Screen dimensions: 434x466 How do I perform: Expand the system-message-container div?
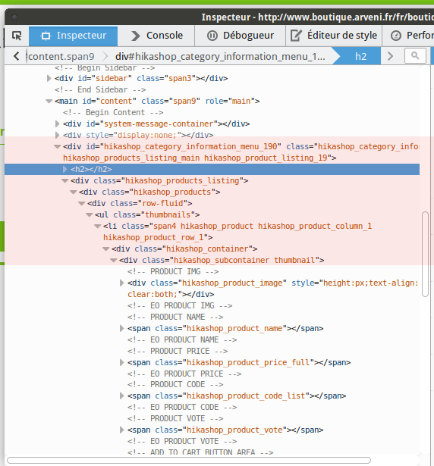point(57,124)
